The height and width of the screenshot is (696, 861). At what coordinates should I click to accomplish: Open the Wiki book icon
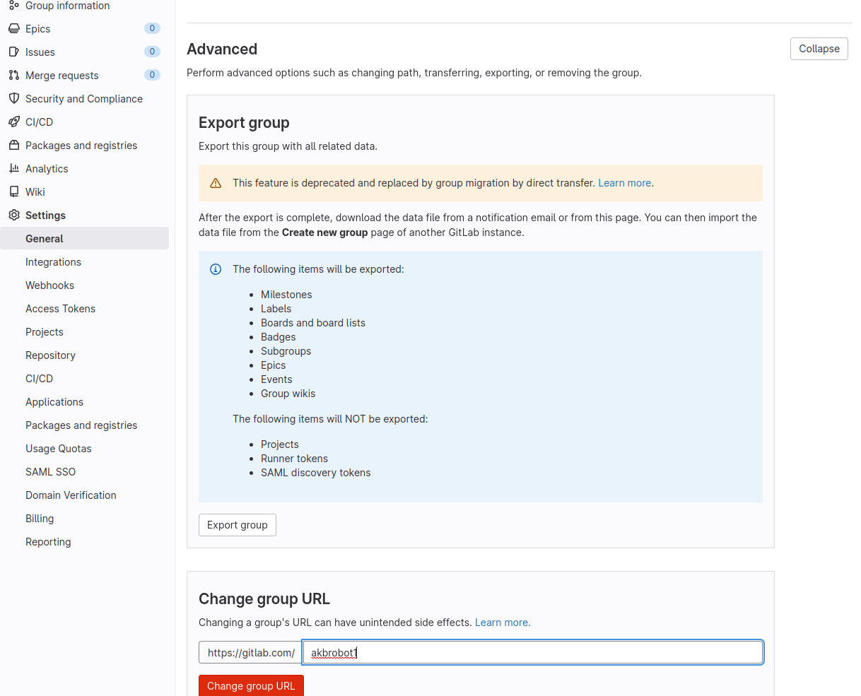[x=14, y=191]
